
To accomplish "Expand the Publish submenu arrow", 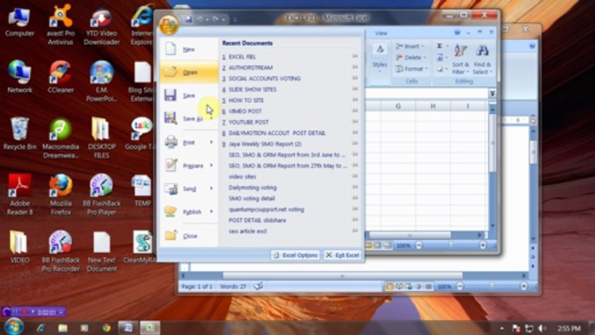I will coord(212,212).
